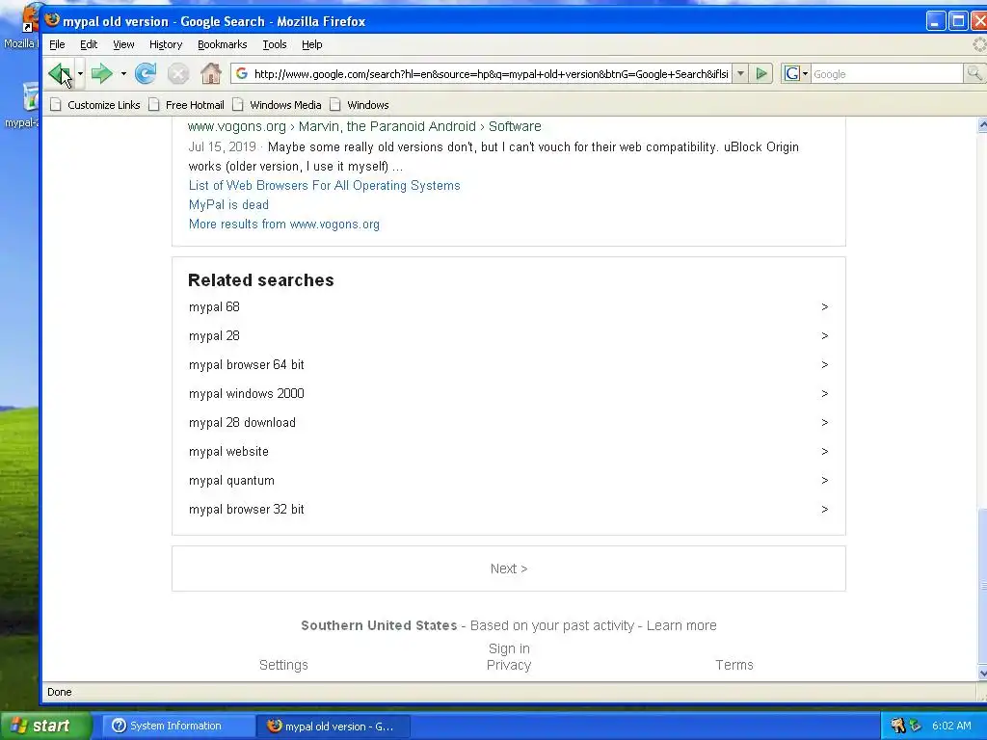Open the Windows bookmark
Image resolution: width=987 pixels, height=740 pixels.
click(x=360, y=104)
